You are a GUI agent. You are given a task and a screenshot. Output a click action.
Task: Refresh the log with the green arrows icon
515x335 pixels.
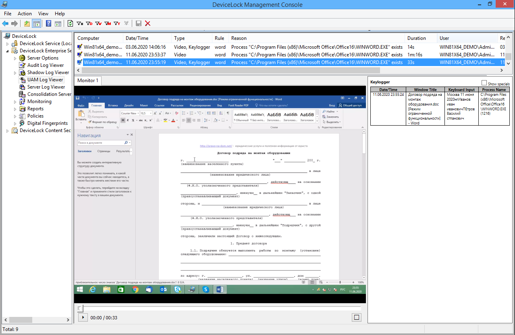pyautogui.click(x=71, y=23)
